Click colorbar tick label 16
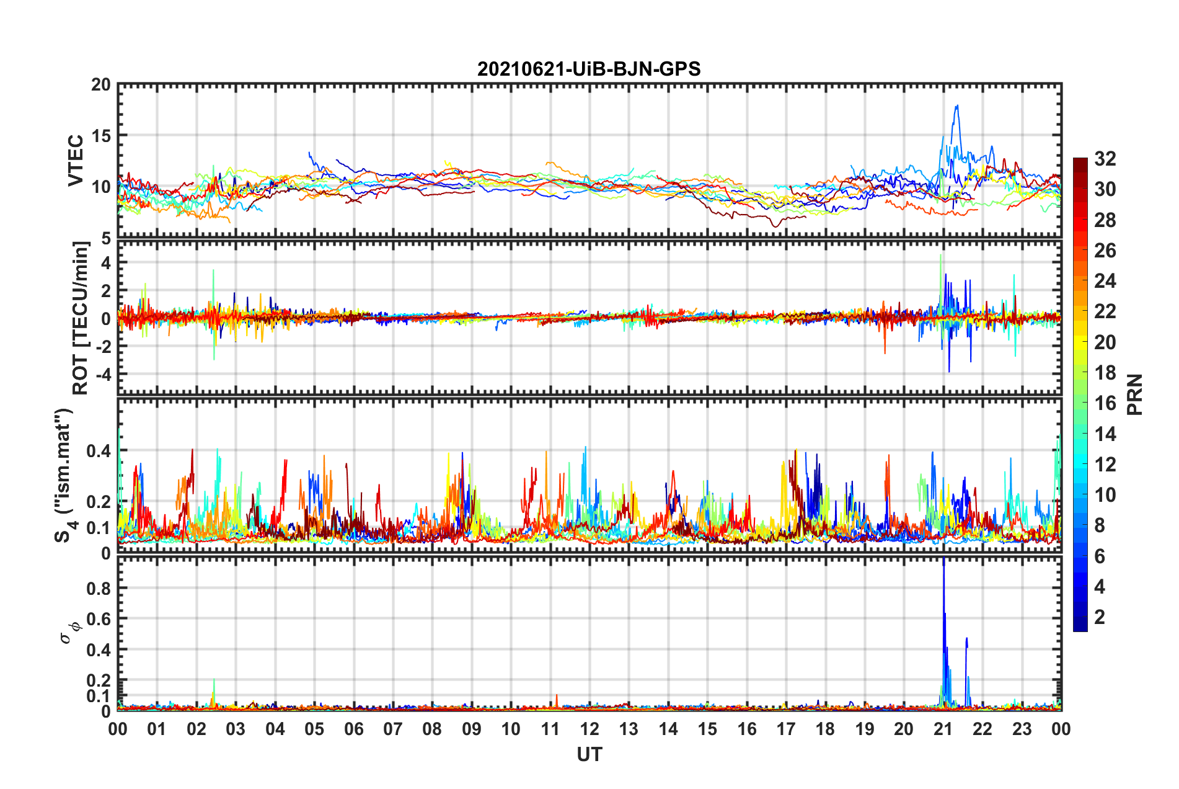 point(1105,403)
